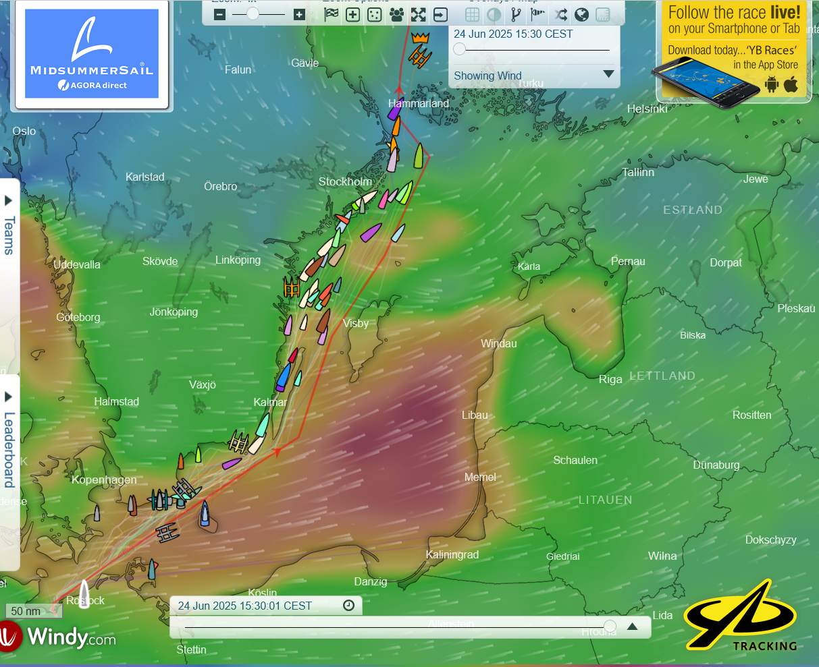
Task: Toggle the branching route lines icon
Action: pos(516,14)
